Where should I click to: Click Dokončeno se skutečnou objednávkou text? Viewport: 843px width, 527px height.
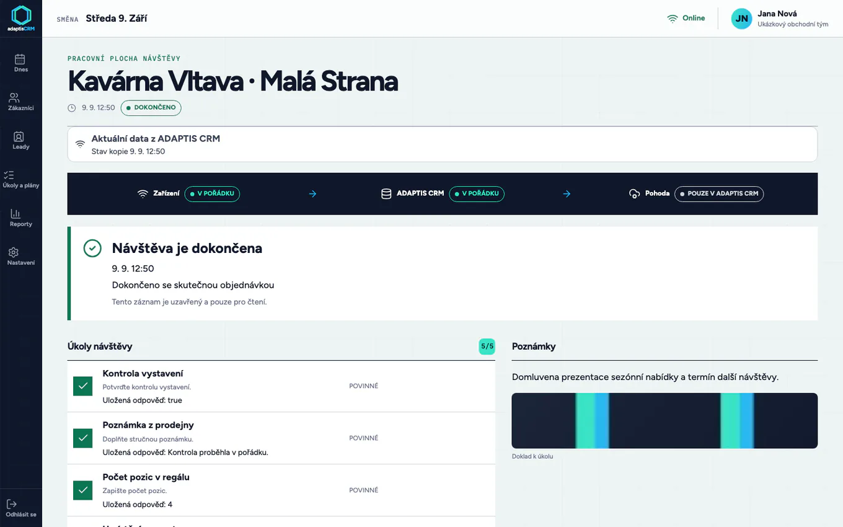click(193, 285)
